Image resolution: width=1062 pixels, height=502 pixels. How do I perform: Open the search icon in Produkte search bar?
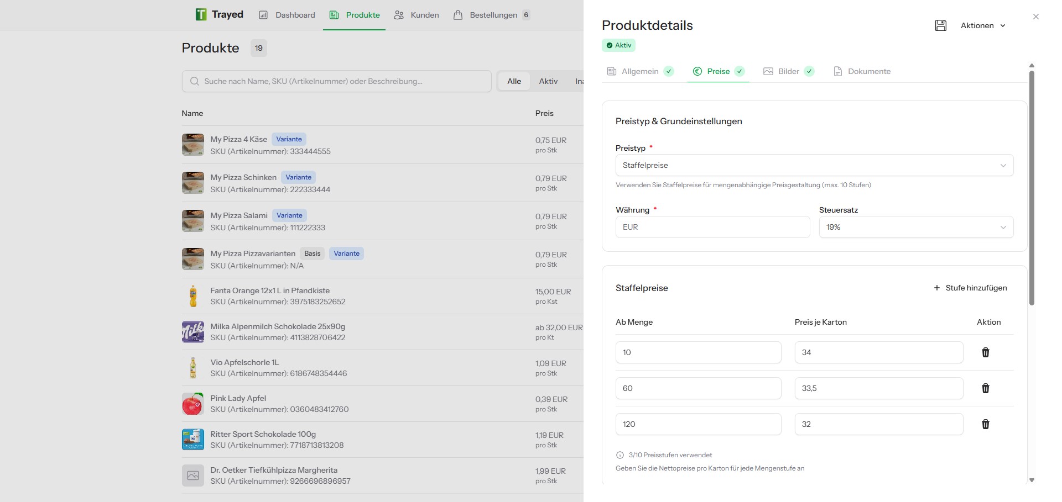pyautogui.click(x=195, y=81)
